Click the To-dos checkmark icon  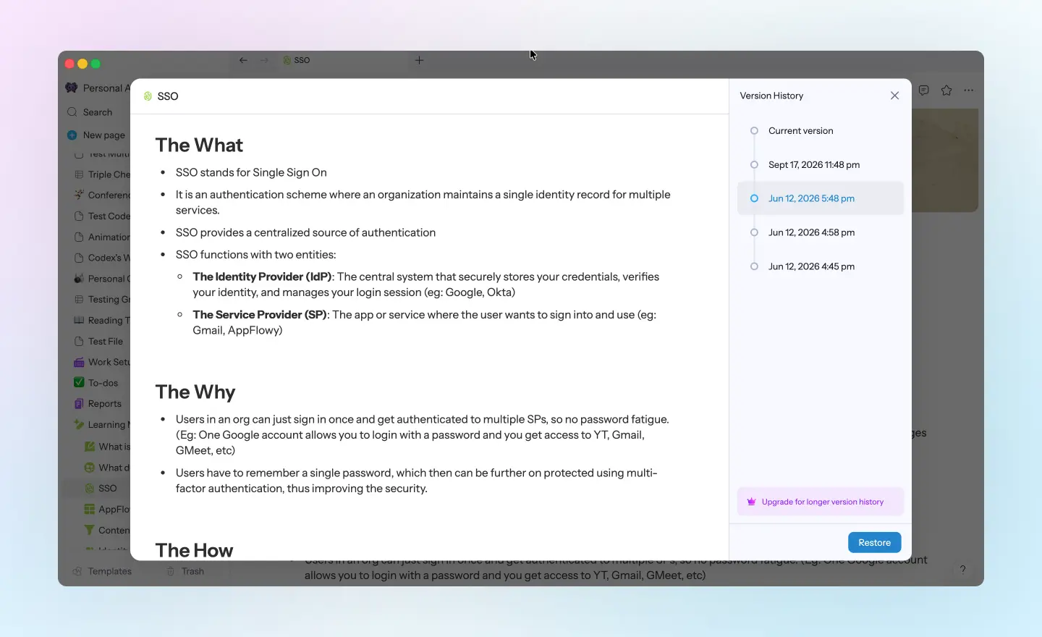pos(79,383)
